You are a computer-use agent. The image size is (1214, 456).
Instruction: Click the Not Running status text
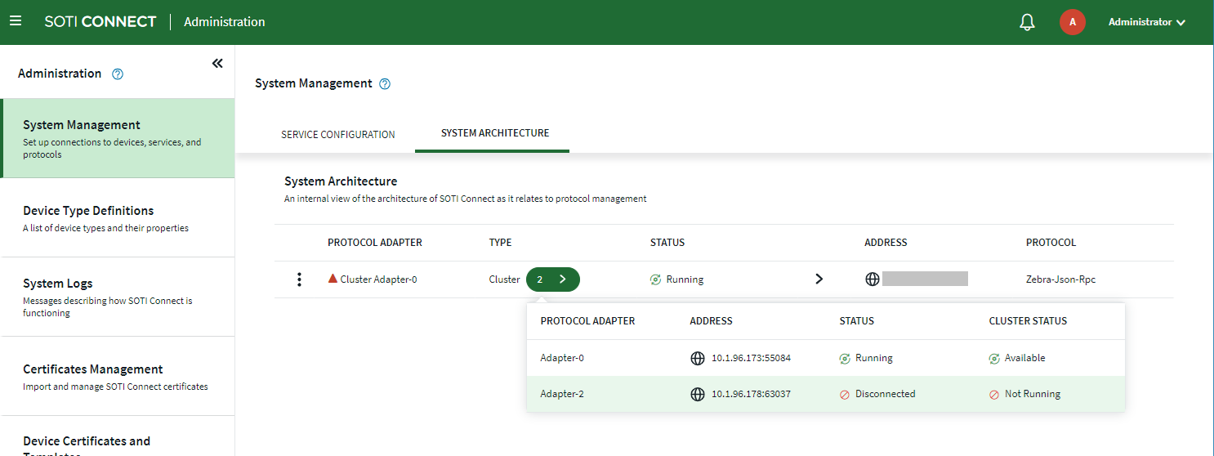coord(1033,394)
